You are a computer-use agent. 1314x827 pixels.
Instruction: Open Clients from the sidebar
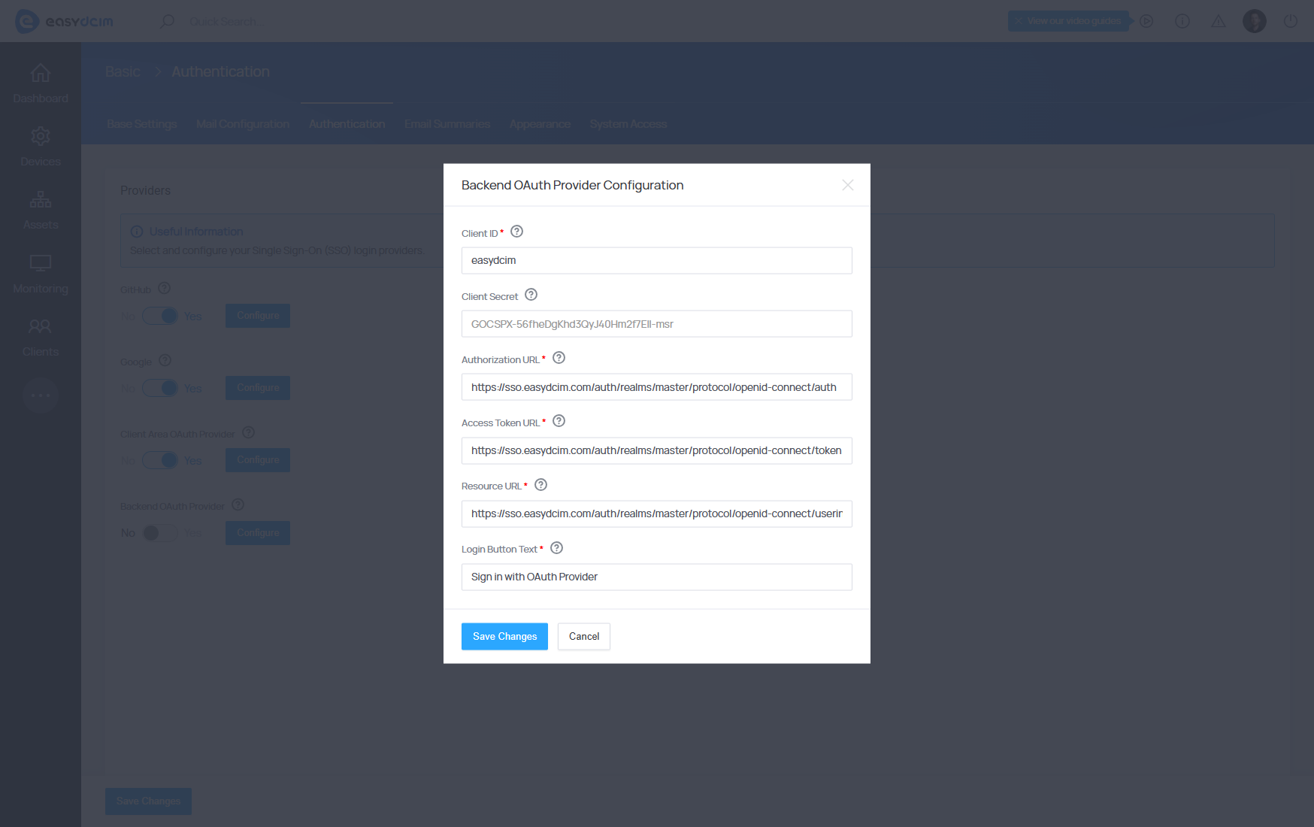point(41,337)
